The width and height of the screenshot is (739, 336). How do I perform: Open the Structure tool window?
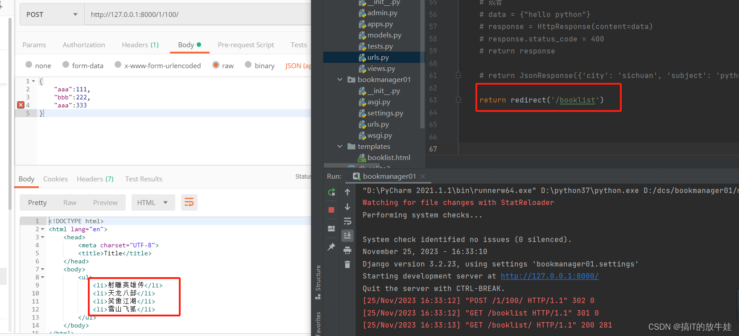pos(318,283)
